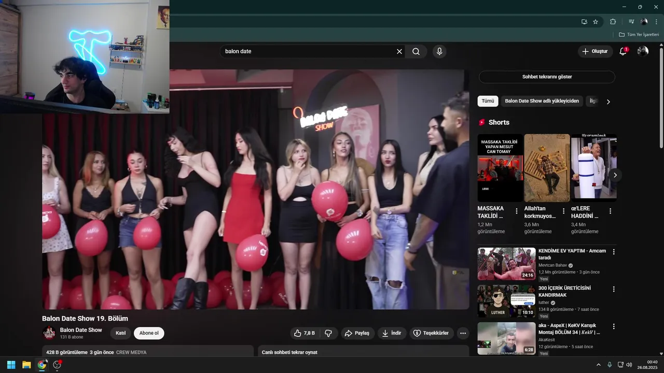Click the magnifier search button
The image size is (664, 373).
[416, 51]
